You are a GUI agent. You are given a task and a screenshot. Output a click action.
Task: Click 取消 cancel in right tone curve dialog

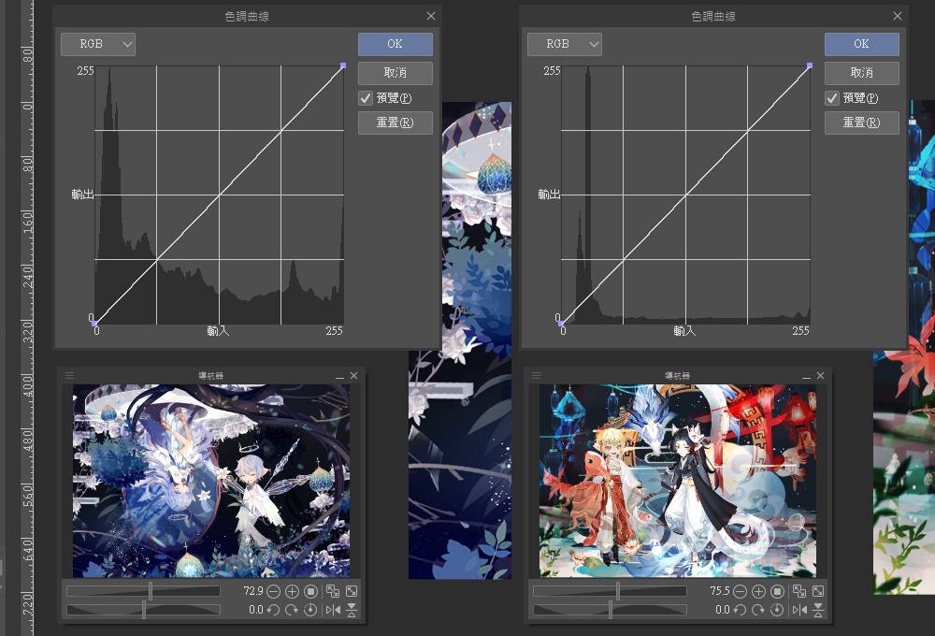[861, 73]
